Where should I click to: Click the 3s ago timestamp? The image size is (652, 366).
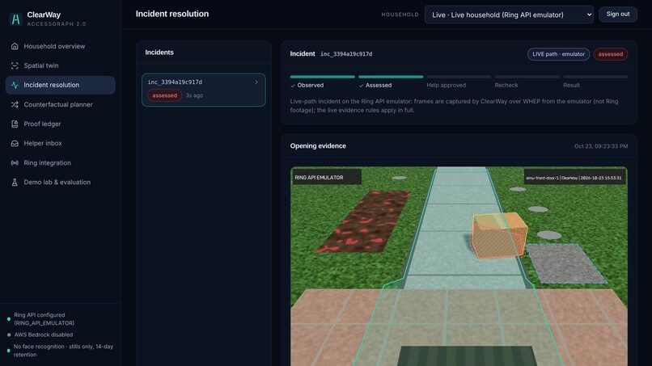point(194,95)
